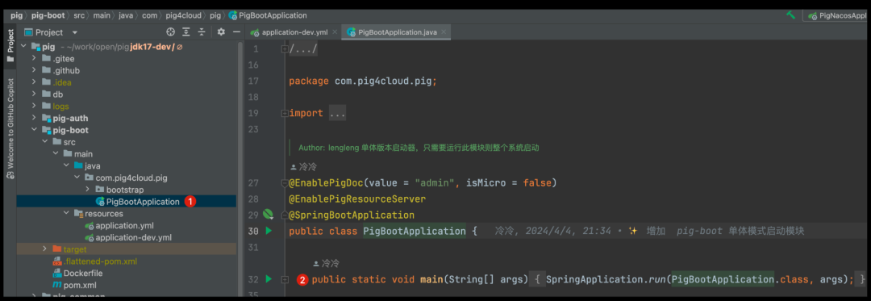Collapse the pig-boot module folder

click(x=34, y=130)
